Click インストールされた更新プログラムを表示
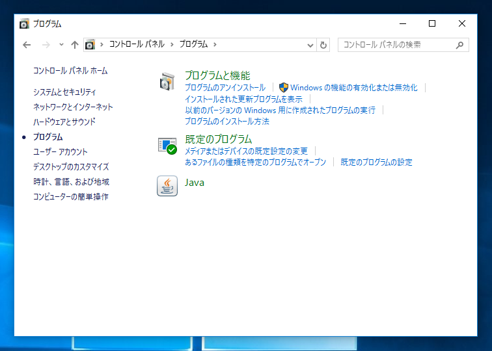 [x=243, y=99]
